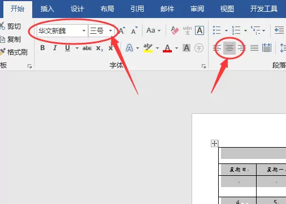Click the table cell containing 5
Image resolution: width=286 pixels, height=204 pixels.
click(x=271, y=201)
